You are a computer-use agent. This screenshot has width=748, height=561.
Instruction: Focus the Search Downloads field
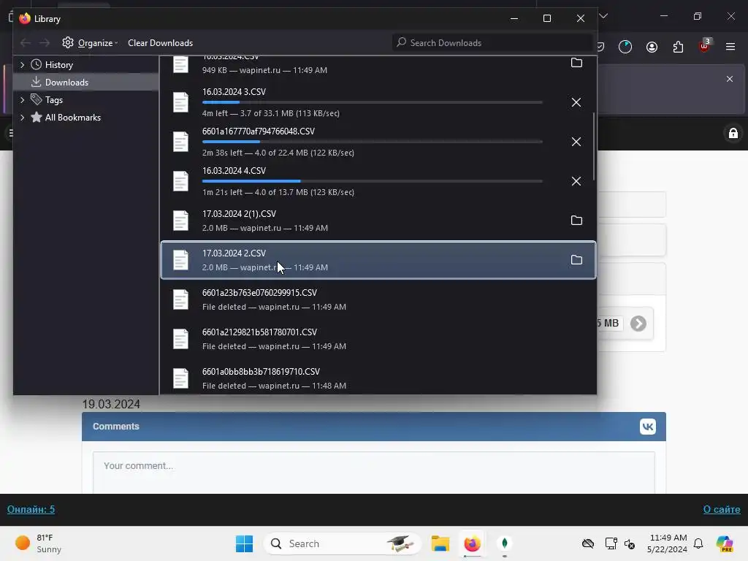[492, 43]
